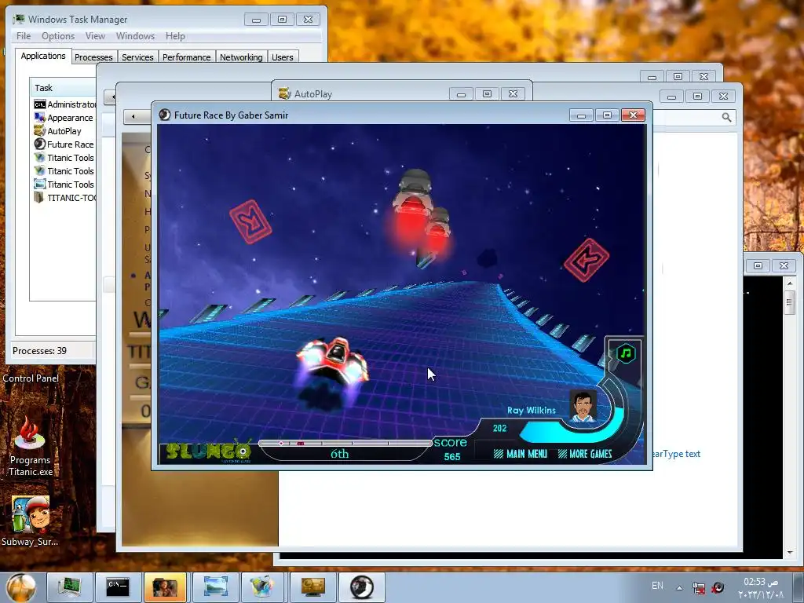Click the EN language indicator
The width and height of the screenshot is (804, 603).
tap(657, 586)
